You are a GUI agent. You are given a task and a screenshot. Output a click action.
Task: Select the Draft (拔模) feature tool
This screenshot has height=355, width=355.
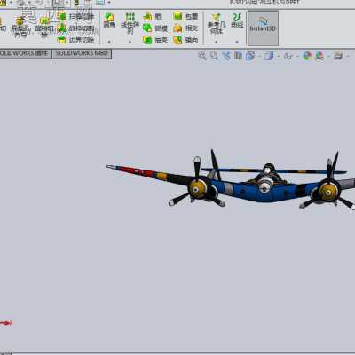click(155, 28)
